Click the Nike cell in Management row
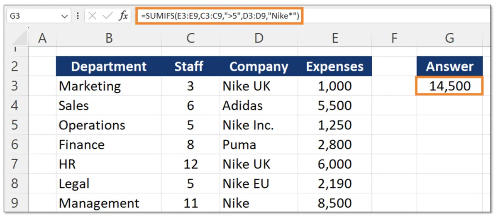 (x=259, y=203)
